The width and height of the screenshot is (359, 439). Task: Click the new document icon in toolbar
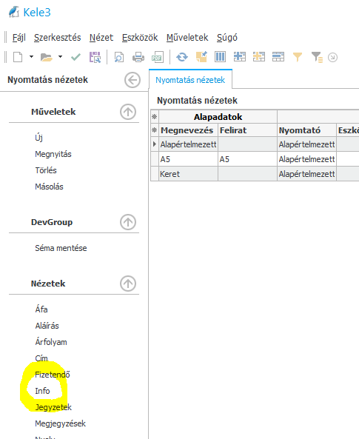coord(18,57)
